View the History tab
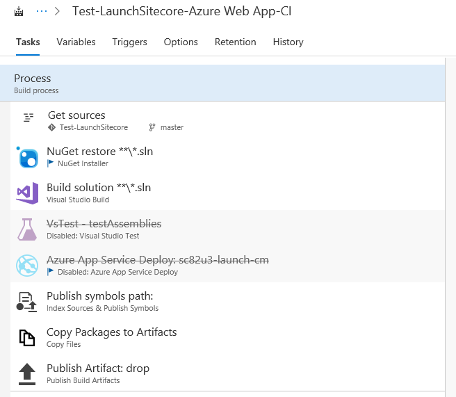 (288, 42)
